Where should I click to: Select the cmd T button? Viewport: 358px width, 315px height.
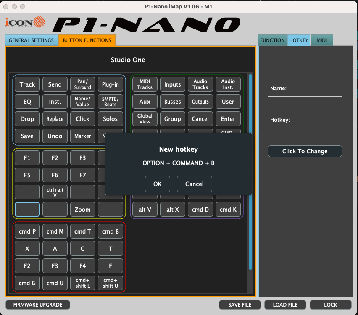click(83, 231)
